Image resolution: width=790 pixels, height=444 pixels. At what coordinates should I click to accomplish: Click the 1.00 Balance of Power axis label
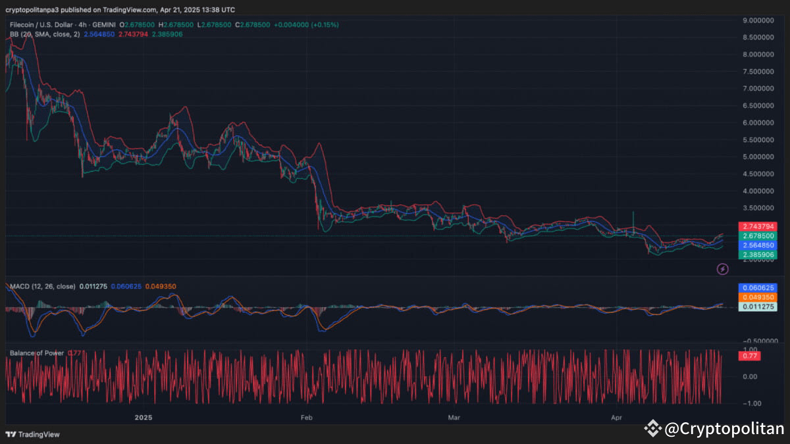click(750, 349)
